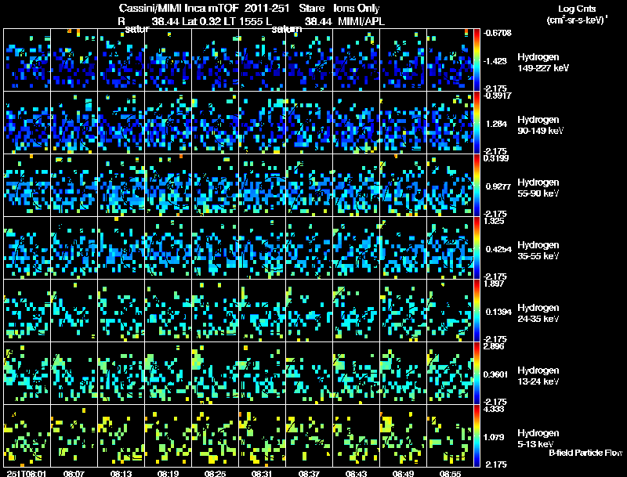Image resolution: width=627 pixels, height=477 pixels.
Task: Click the '2.896' color scale value
Action: pos(494,346)
